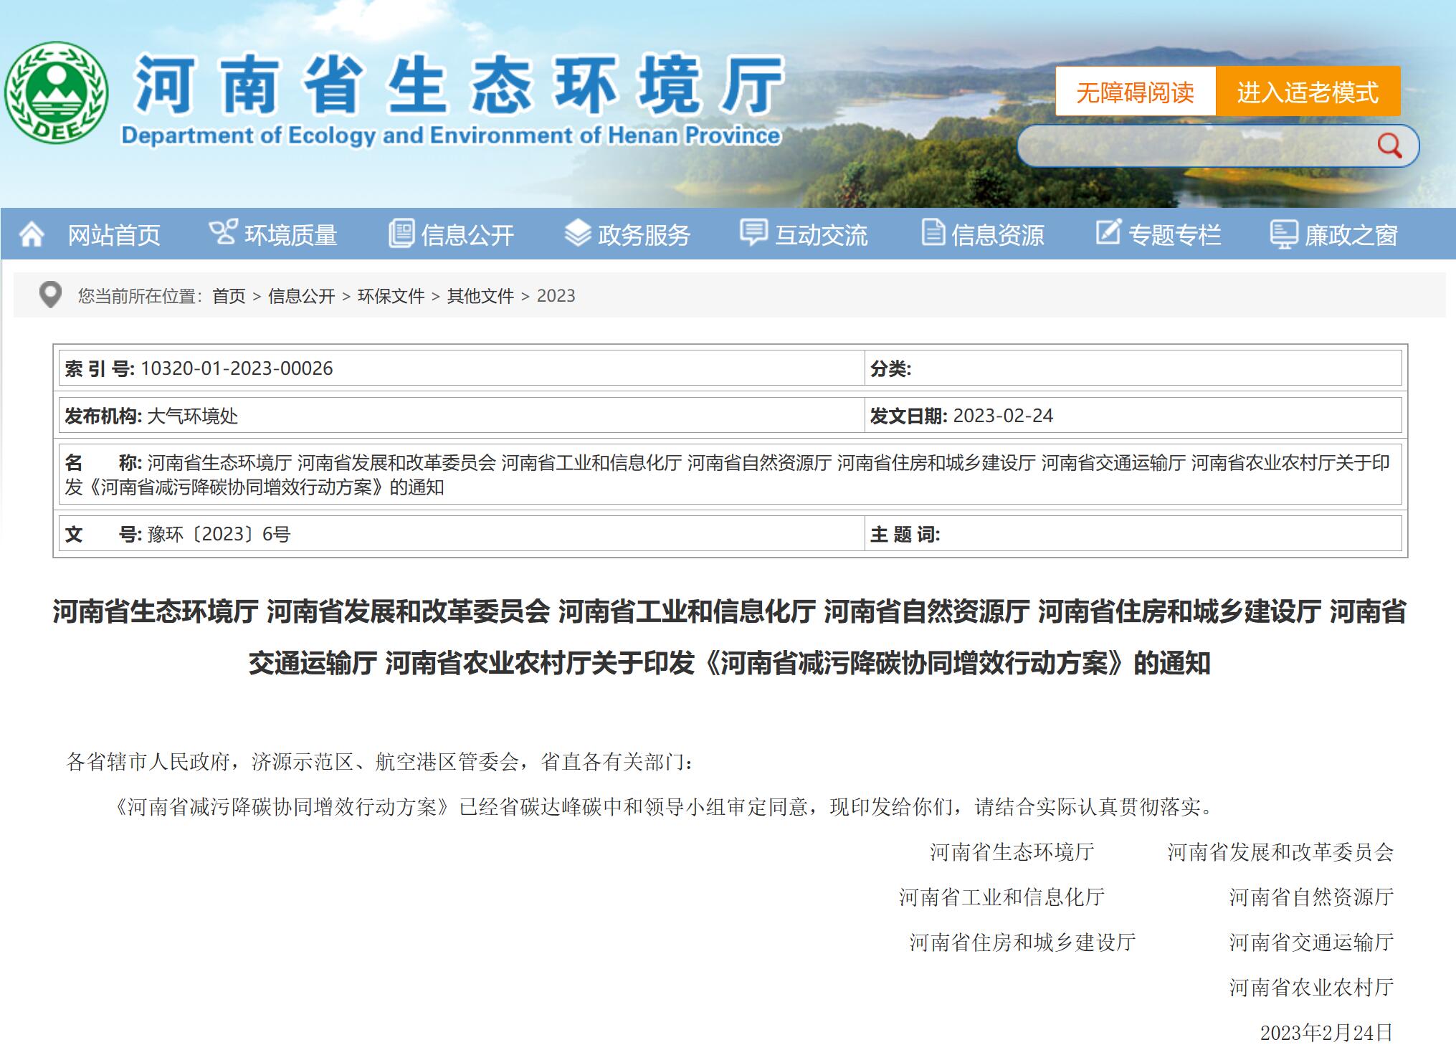
Task: Click the 河南省生态环境厅 header title
Action: click(x=460, y=85)
